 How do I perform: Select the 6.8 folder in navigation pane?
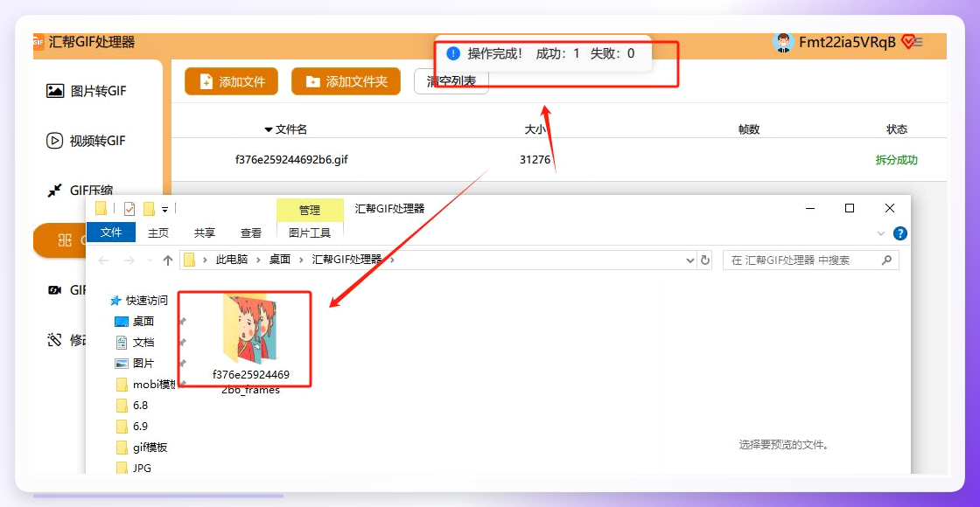[132, 406]
